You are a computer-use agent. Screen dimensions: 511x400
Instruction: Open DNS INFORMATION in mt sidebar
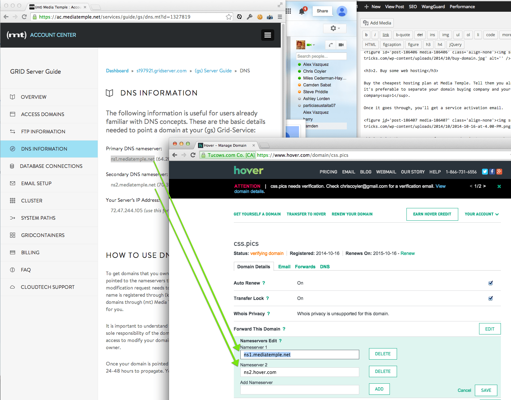[x=49, y=149]
